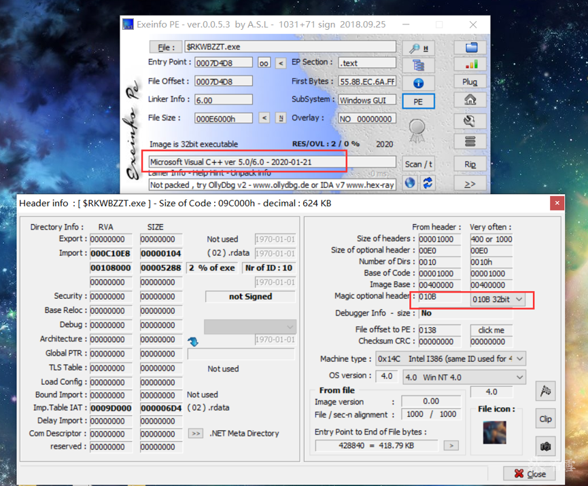This screenshot has height=486, width=588.
Task: Click the globe icon beside the hint field
Action: click(x=410, y=183)
